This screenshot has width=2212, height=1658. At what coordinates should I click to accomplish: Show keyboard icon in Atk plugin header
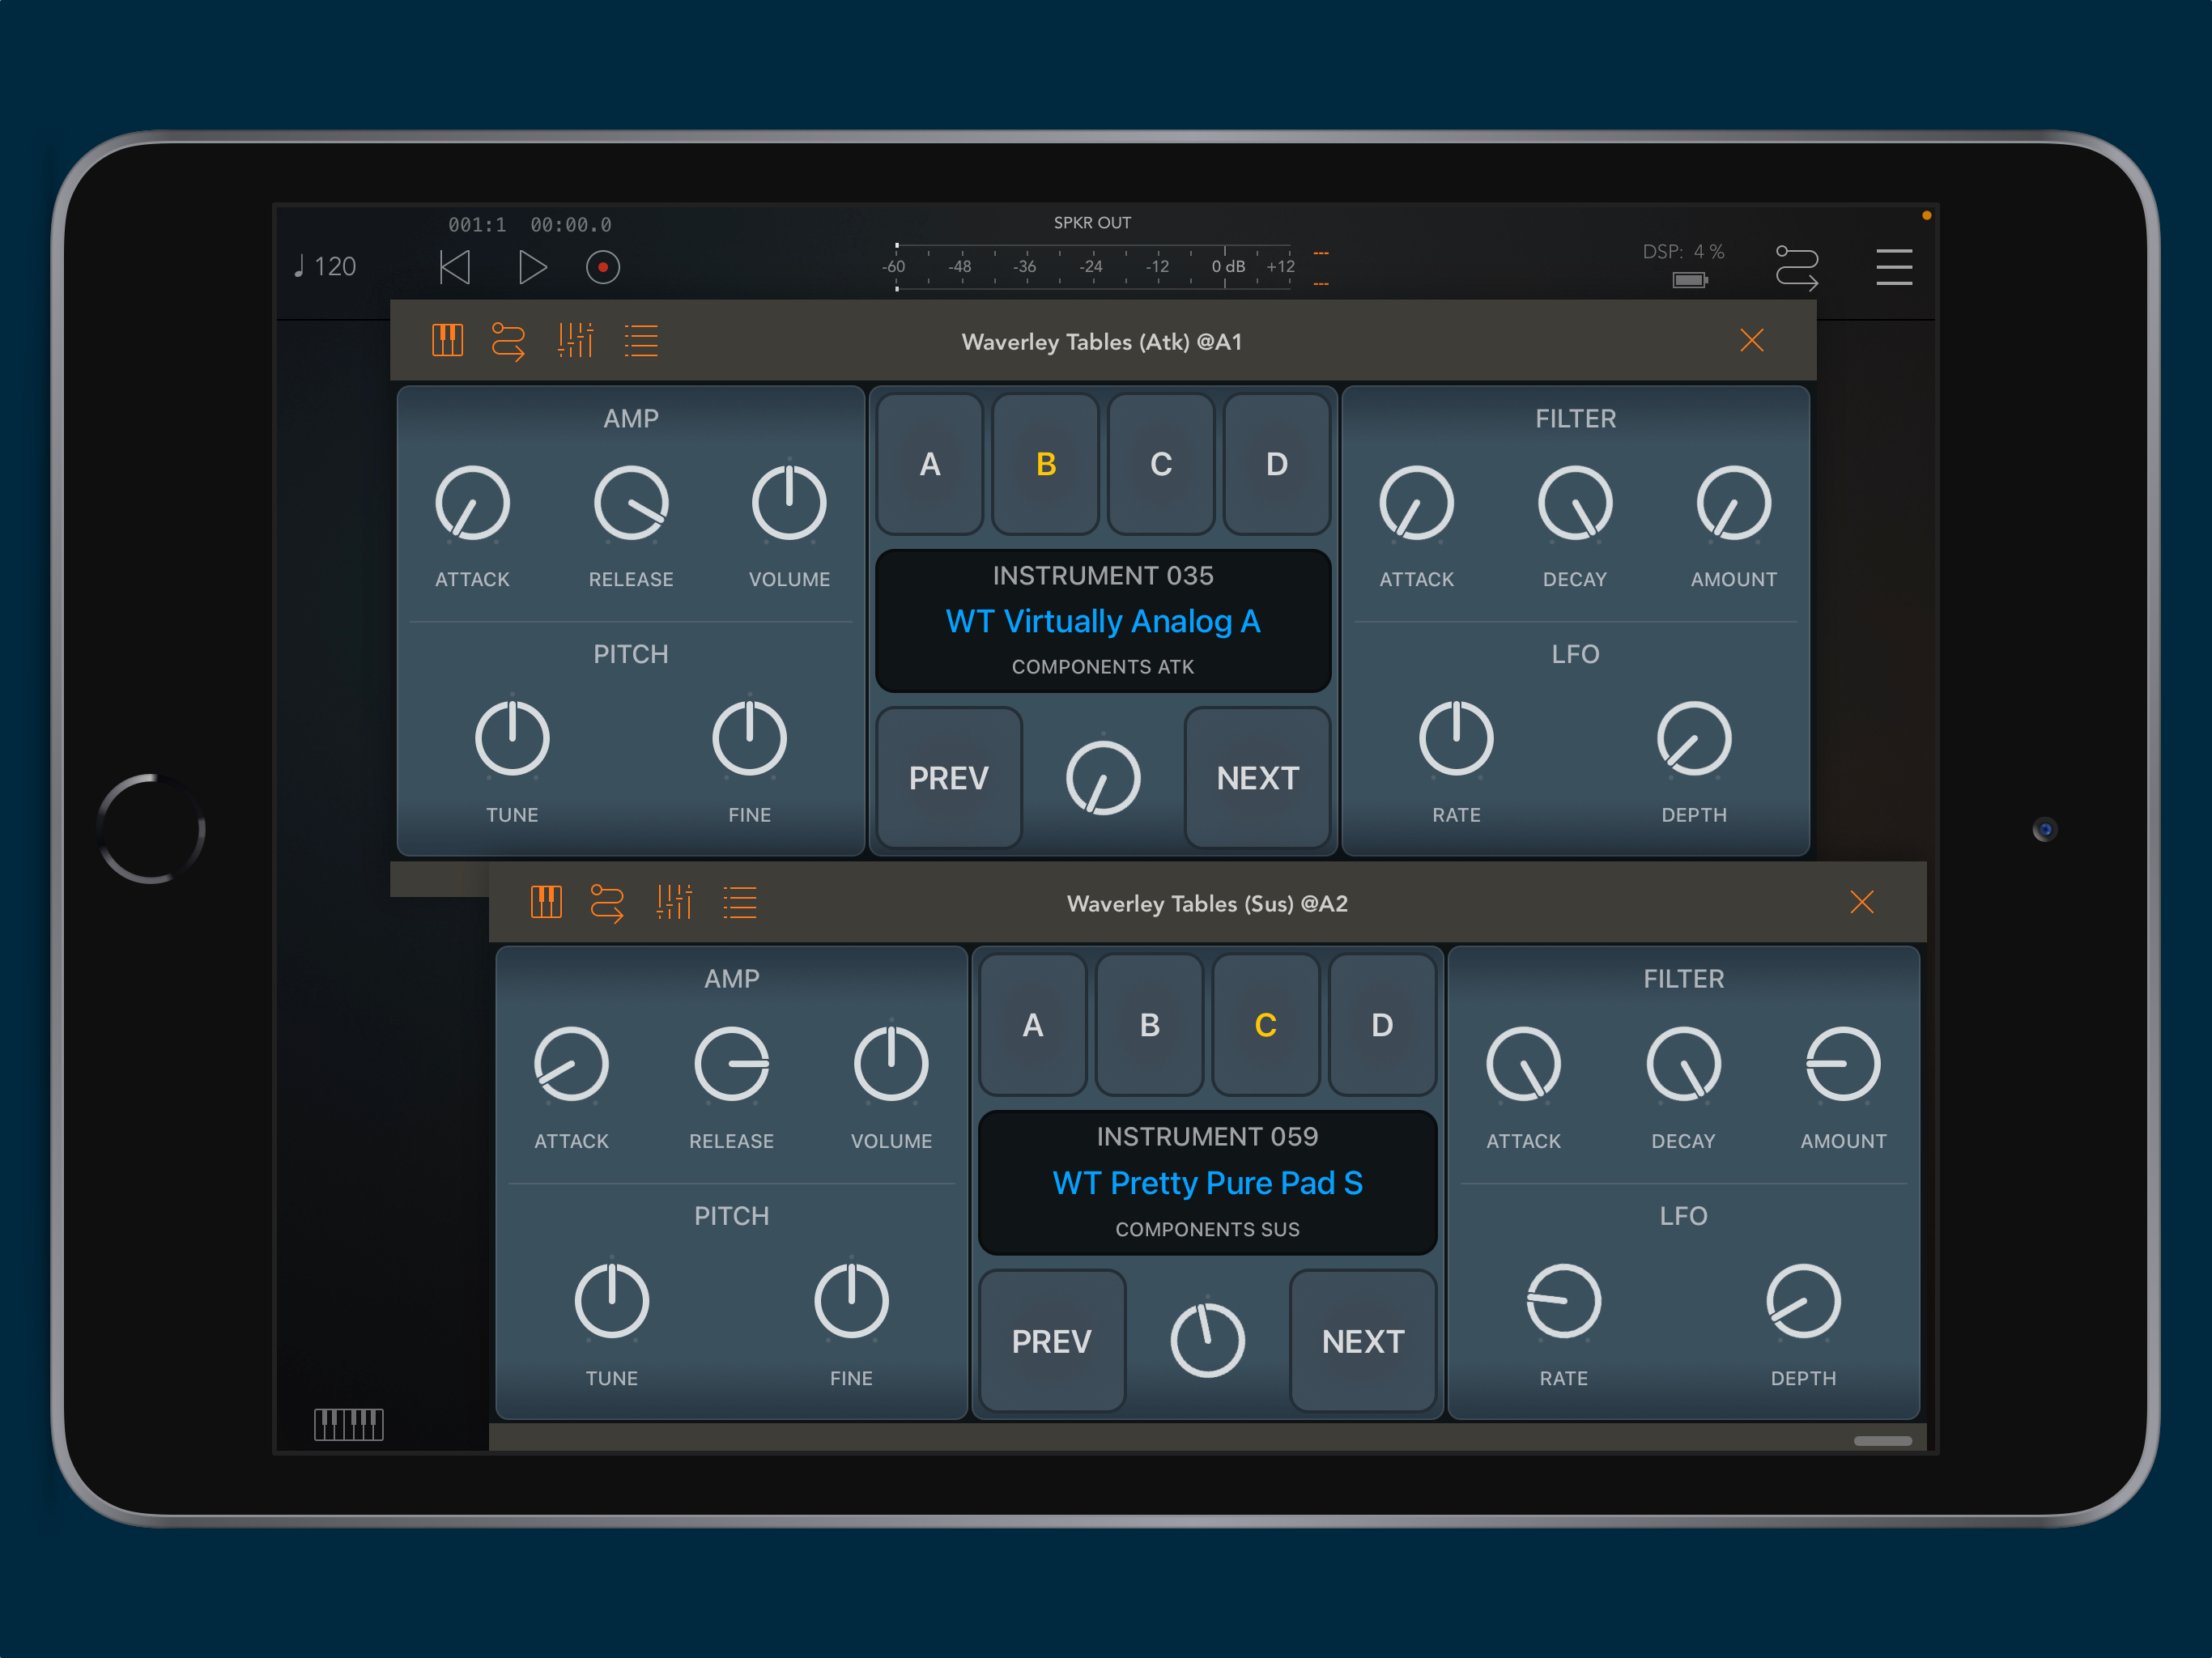pyautogui.click(x=447, y=341)
